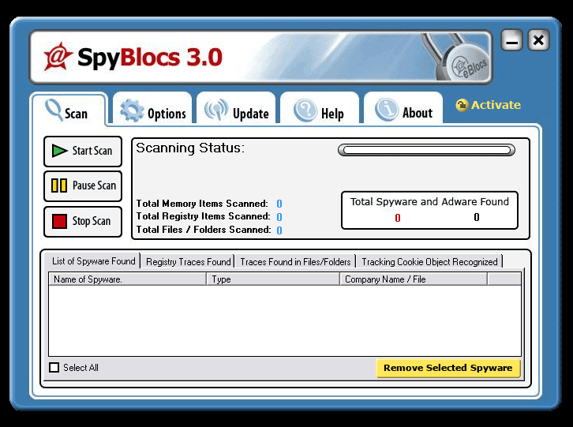Viewport: 573px width, 427px height.
Task: Select the List of Spyware Found tab
Action: click(94, 261)
